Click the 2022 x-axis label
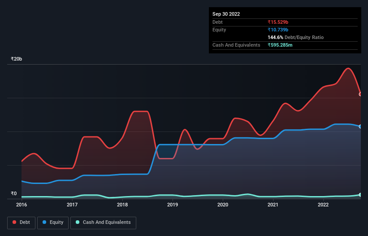 (323, 205)
